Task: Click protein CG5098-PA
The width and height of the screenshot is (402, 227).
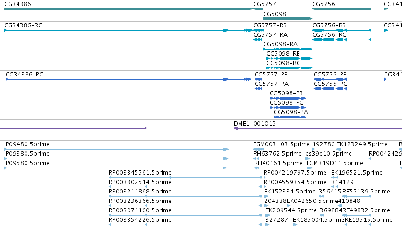Action: [291, 112]
